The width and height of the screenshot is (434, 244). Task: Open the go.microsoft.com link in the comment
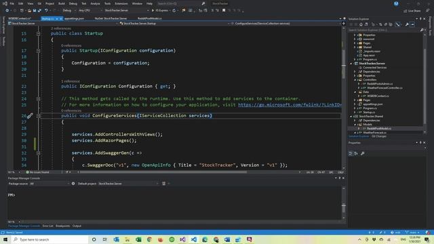tap(290, 105)
